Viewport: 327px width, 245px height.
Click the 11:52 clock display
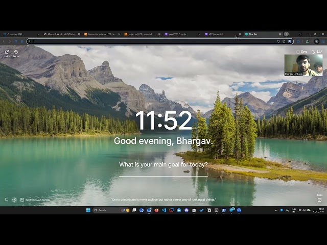[163, 120]
